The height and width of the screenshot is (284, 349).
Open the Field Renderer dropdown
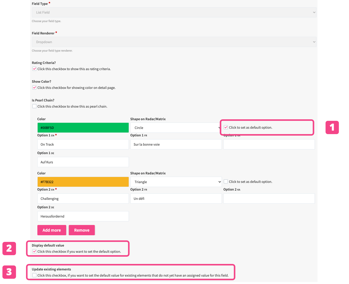coord(174,42)
